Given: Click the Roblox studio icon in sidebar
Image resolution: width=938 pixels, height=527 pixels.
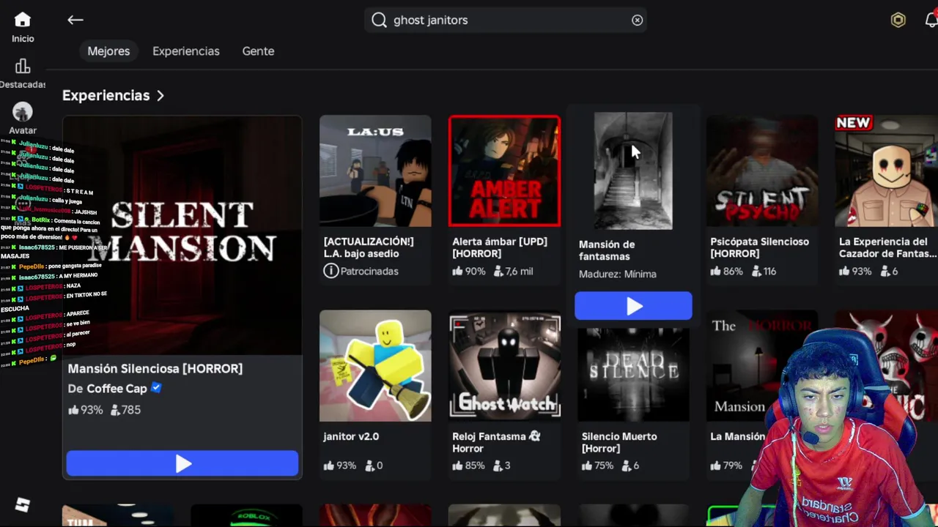Looking at the screenshot, I should [x=22, y=504].
